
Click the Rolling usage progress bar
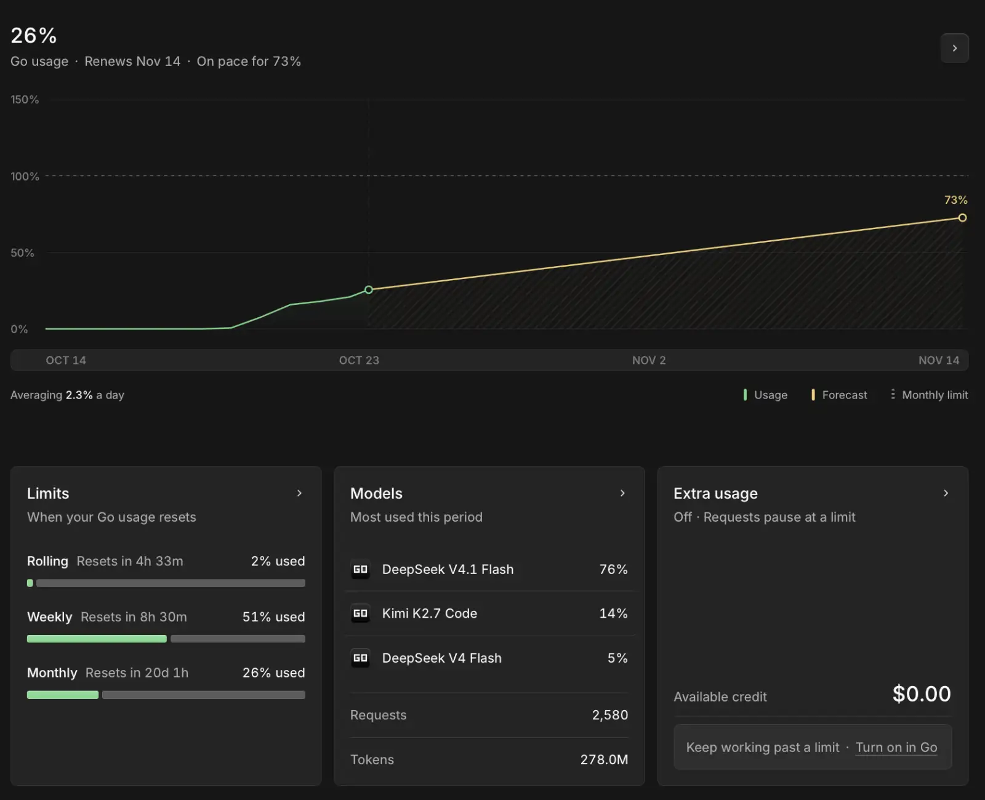(166, 583)
